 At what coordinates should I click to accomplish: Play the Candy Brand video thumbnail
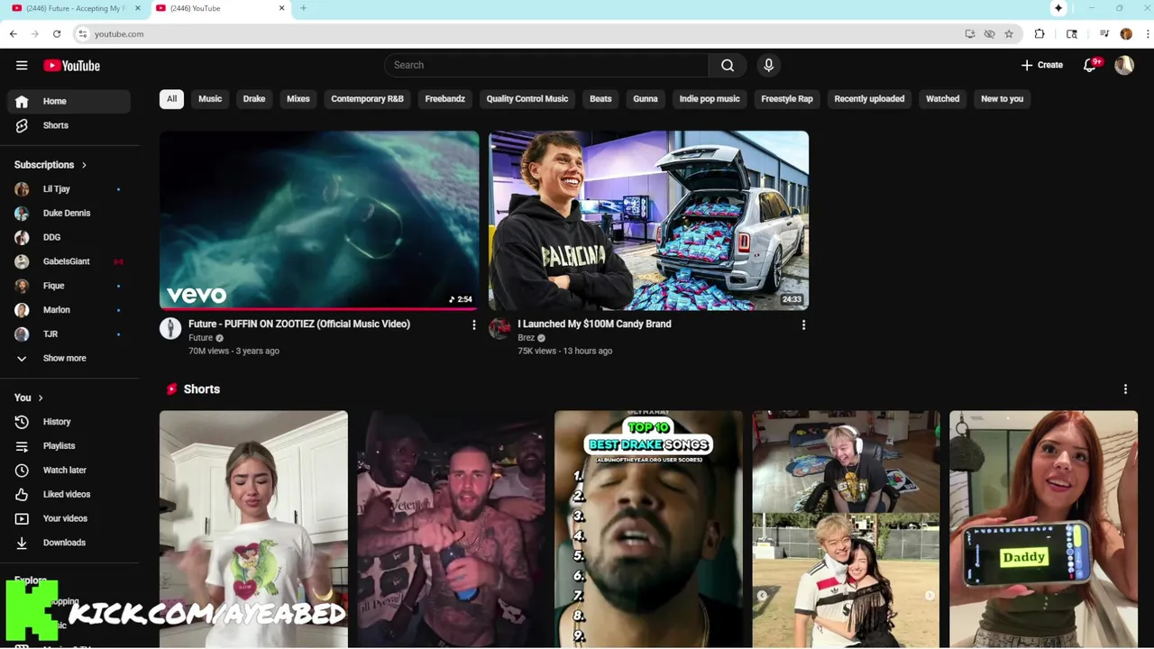[648, 221]
